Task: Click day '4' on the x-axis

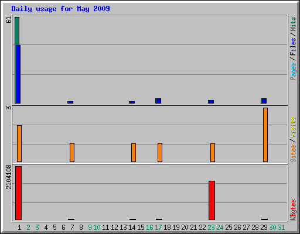Action: click(46, 228)
